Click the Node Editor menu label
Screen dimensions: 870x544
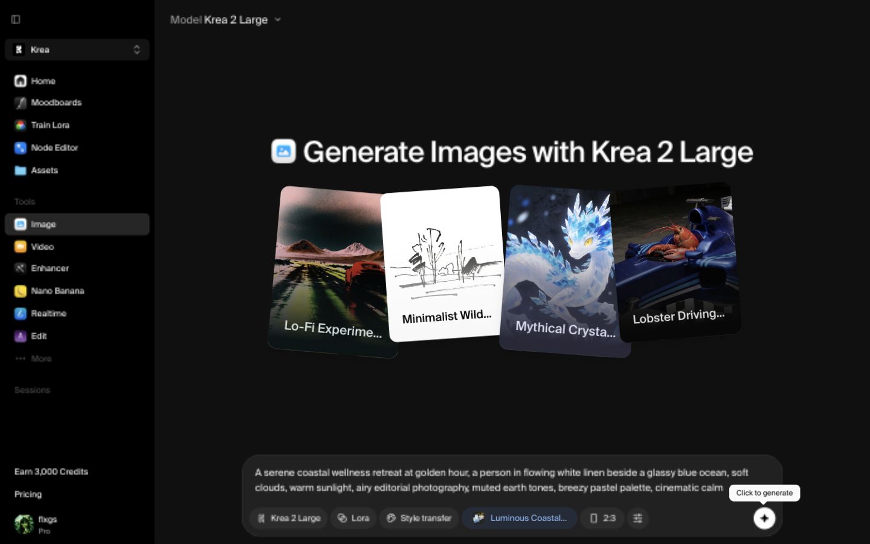pos(54,147)
